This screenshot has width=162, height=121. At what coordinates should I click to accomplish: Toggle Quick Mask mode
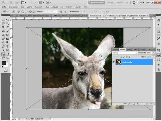(5, 70)
